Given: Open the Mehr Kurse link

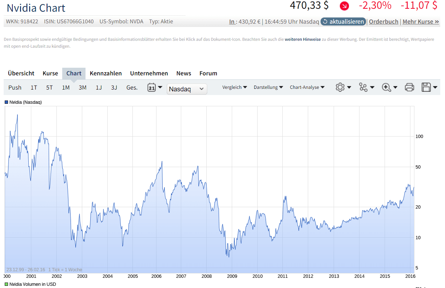Looking at the screenshot, I should click(421, 21).
